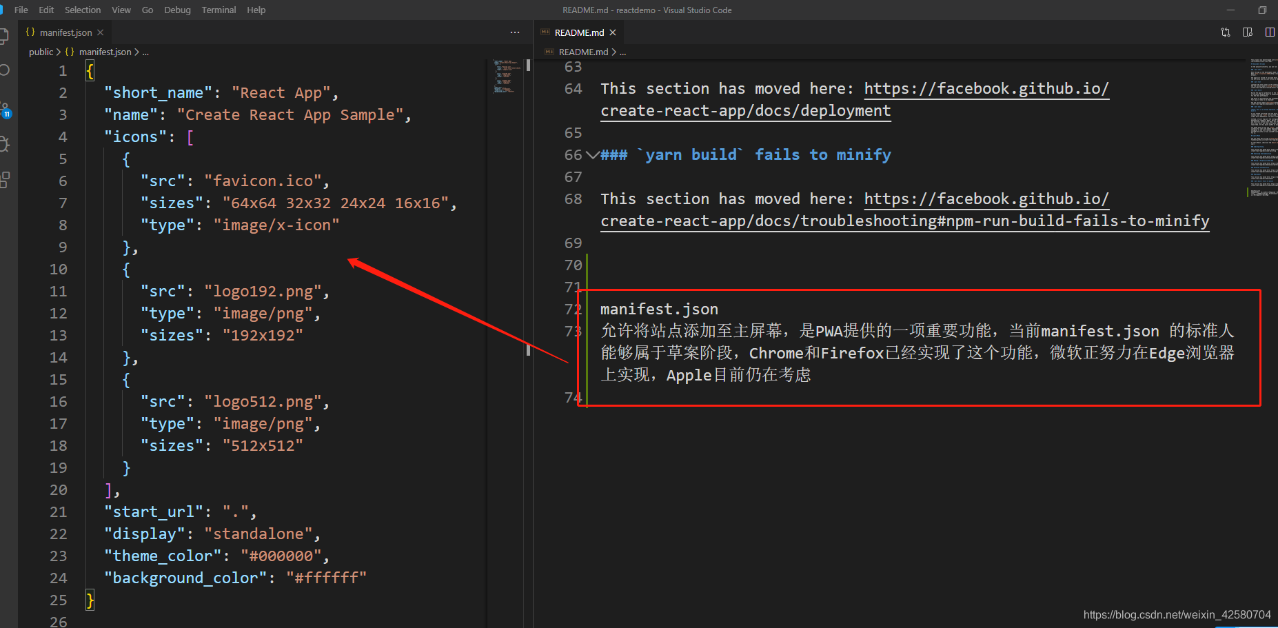This screenshot has width=1278, height=628.
Task: Open the troubleshooting npm-run-build-fails-to-minify link
Action: (x=905, y=221)
